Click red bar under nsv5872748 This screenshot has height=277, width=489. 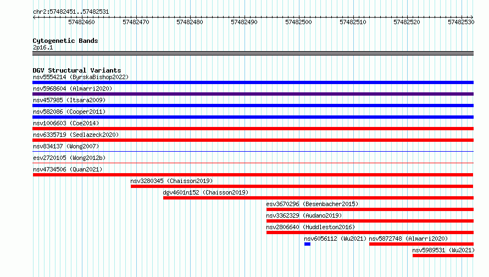pyautogui.click(x=421, y=244)
